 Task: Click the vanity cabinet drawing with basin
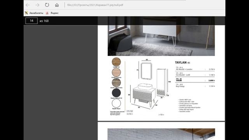(144, 95)
